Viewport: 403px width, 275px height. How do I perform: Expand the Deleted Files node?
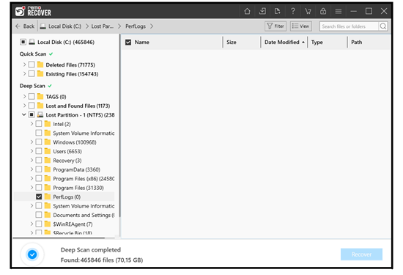[x=24, y=65]
